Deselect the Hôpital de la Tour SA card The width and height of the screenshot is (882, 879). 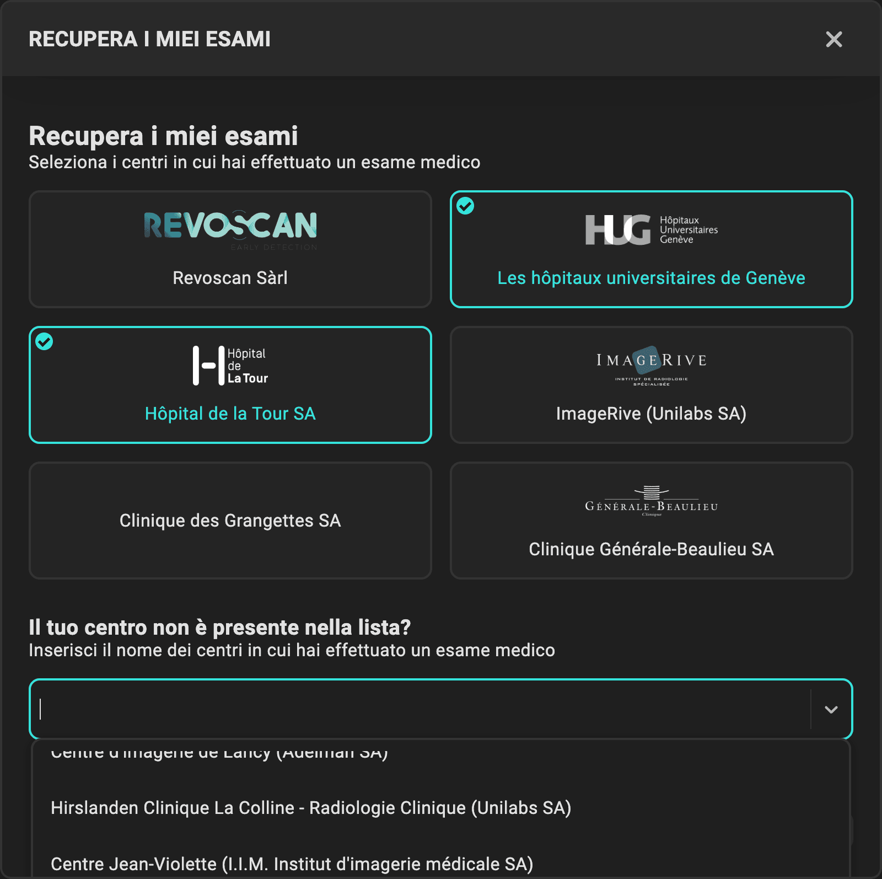(x=230, y=385)
